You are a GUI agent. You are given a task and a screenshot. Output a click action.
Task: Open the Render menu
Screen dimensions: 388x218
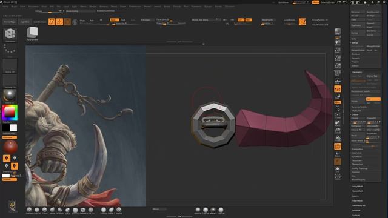(147, 7)
